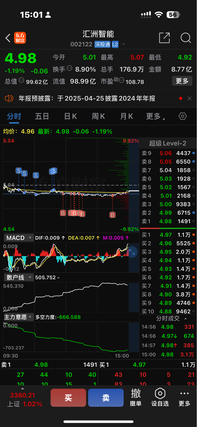The height and width of the screenshot is (427, 197).
Task: Switch to the 周K tab
Action: [x=99, y=116]
